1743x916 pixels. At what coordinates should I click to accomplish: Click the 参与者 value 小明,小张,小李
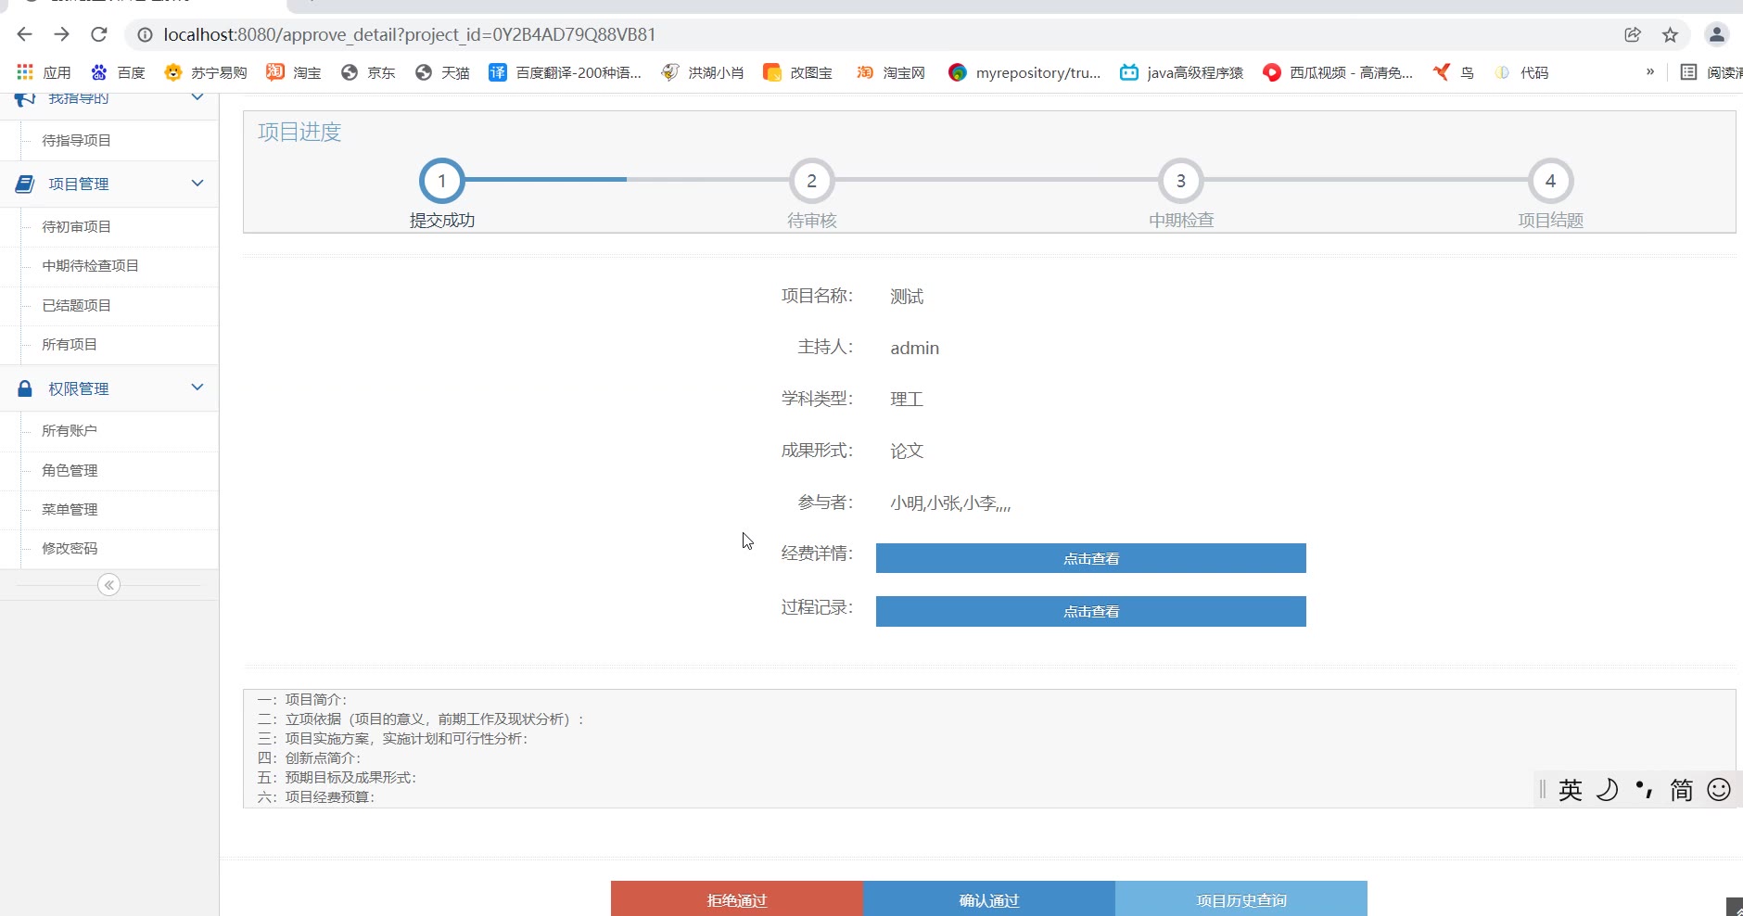(950, 503)
